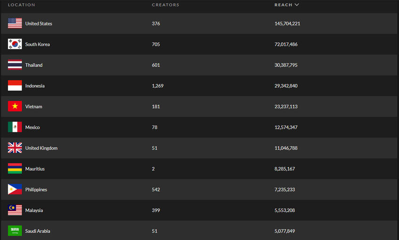Open the United States location link
399x240 pixels.
(x=39, y=23)
